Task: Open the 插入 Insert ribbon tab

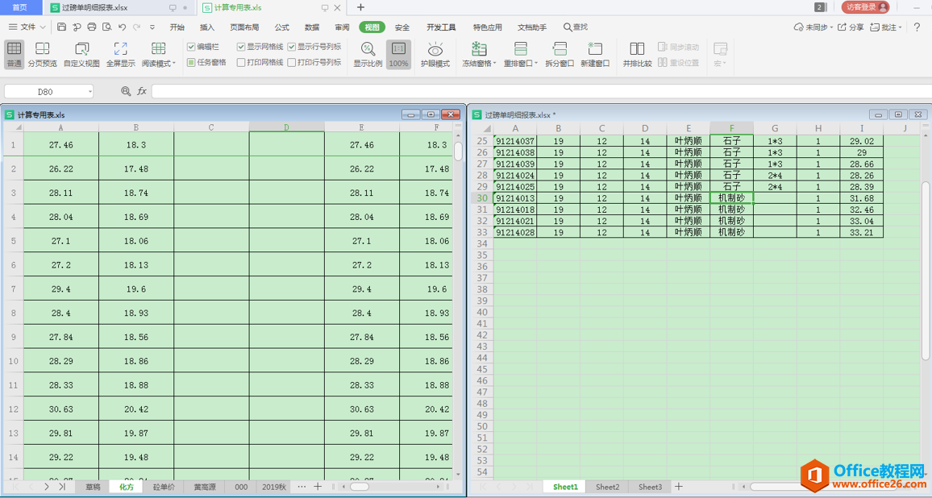Action: 207,27
